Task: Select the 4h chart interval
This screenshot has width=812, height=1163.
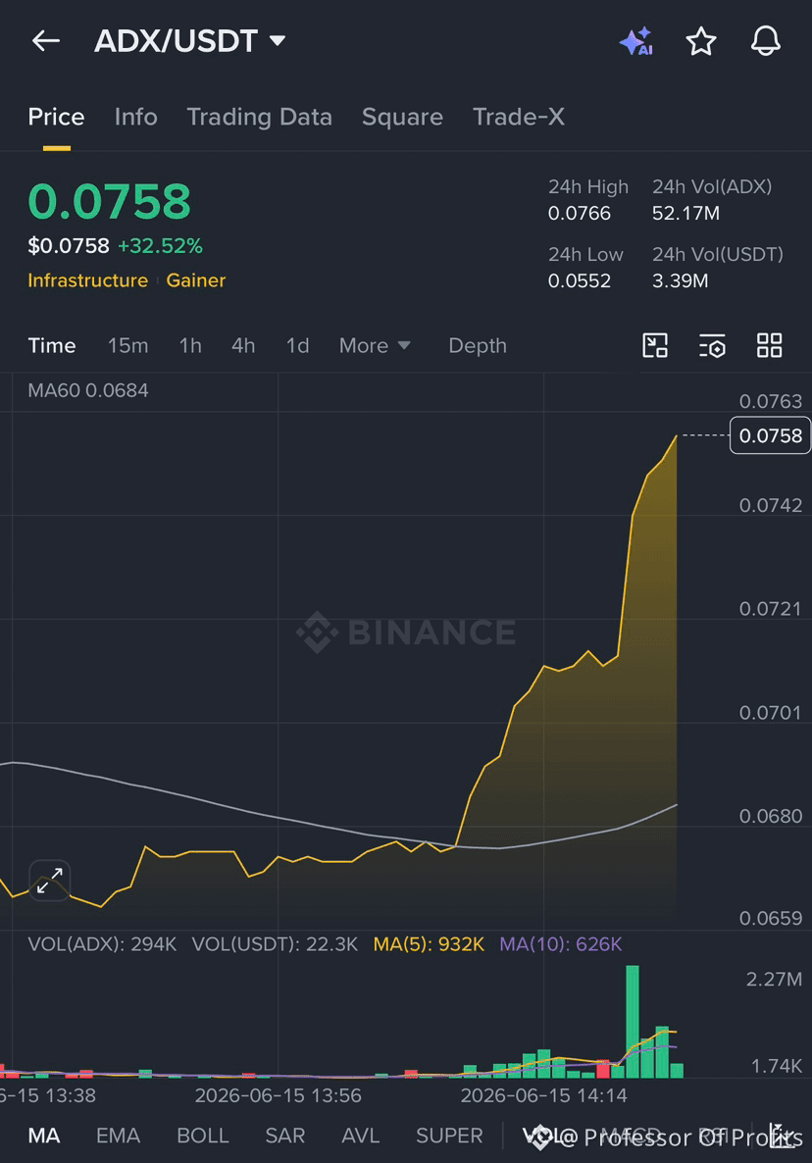Action: click(243, 345)
